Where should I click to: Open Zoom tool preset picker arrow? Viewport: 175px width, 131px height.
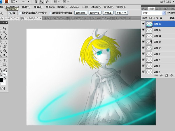click(x=5, y=13)
